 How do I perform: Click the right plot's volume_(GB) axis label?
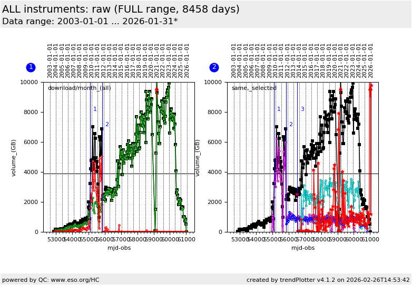click(198, 157)
